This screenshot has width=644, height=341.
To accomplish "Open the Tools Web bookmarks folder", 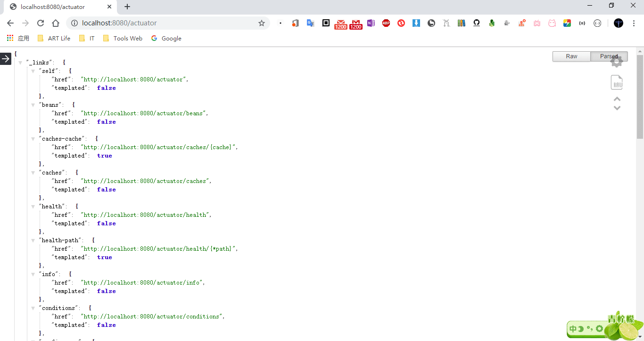I will (x=123, y=39).
